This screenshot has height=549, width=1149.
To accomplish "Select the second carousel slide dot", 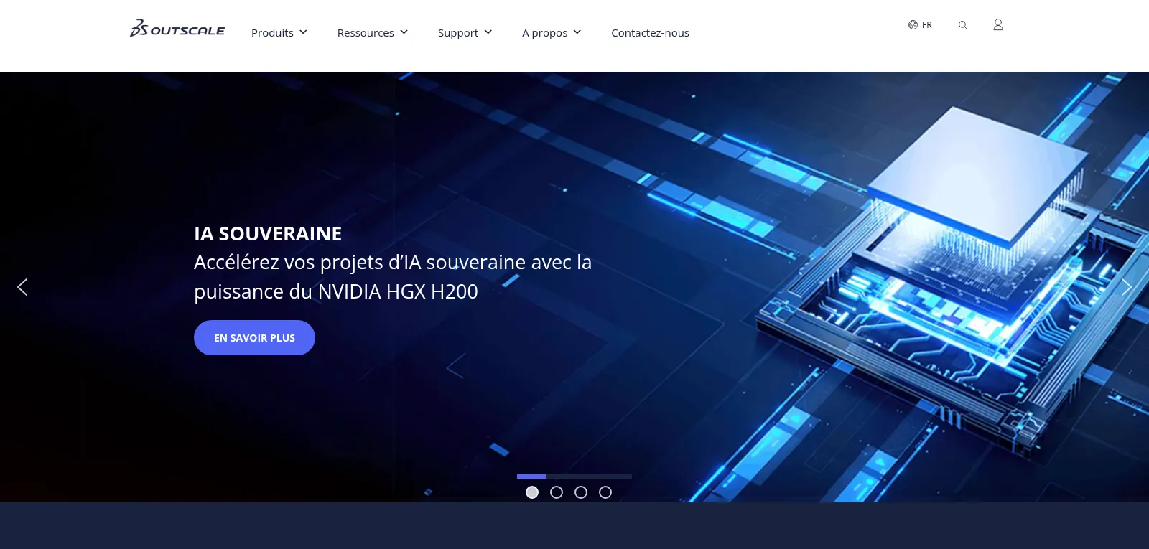I will (x=557, y=492).
